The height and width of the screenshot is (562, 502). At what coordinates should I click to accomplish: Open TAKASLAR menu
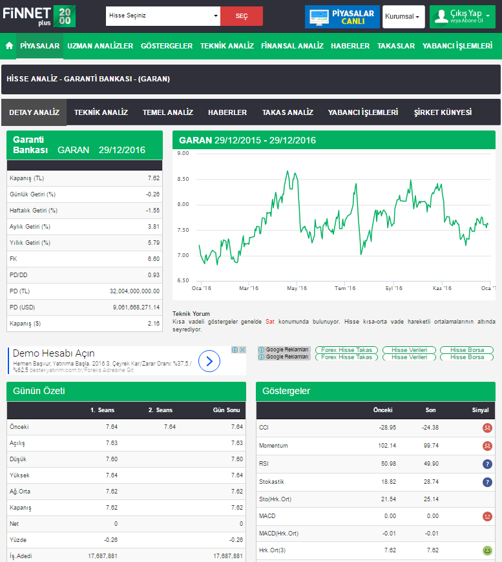point(395,46)
